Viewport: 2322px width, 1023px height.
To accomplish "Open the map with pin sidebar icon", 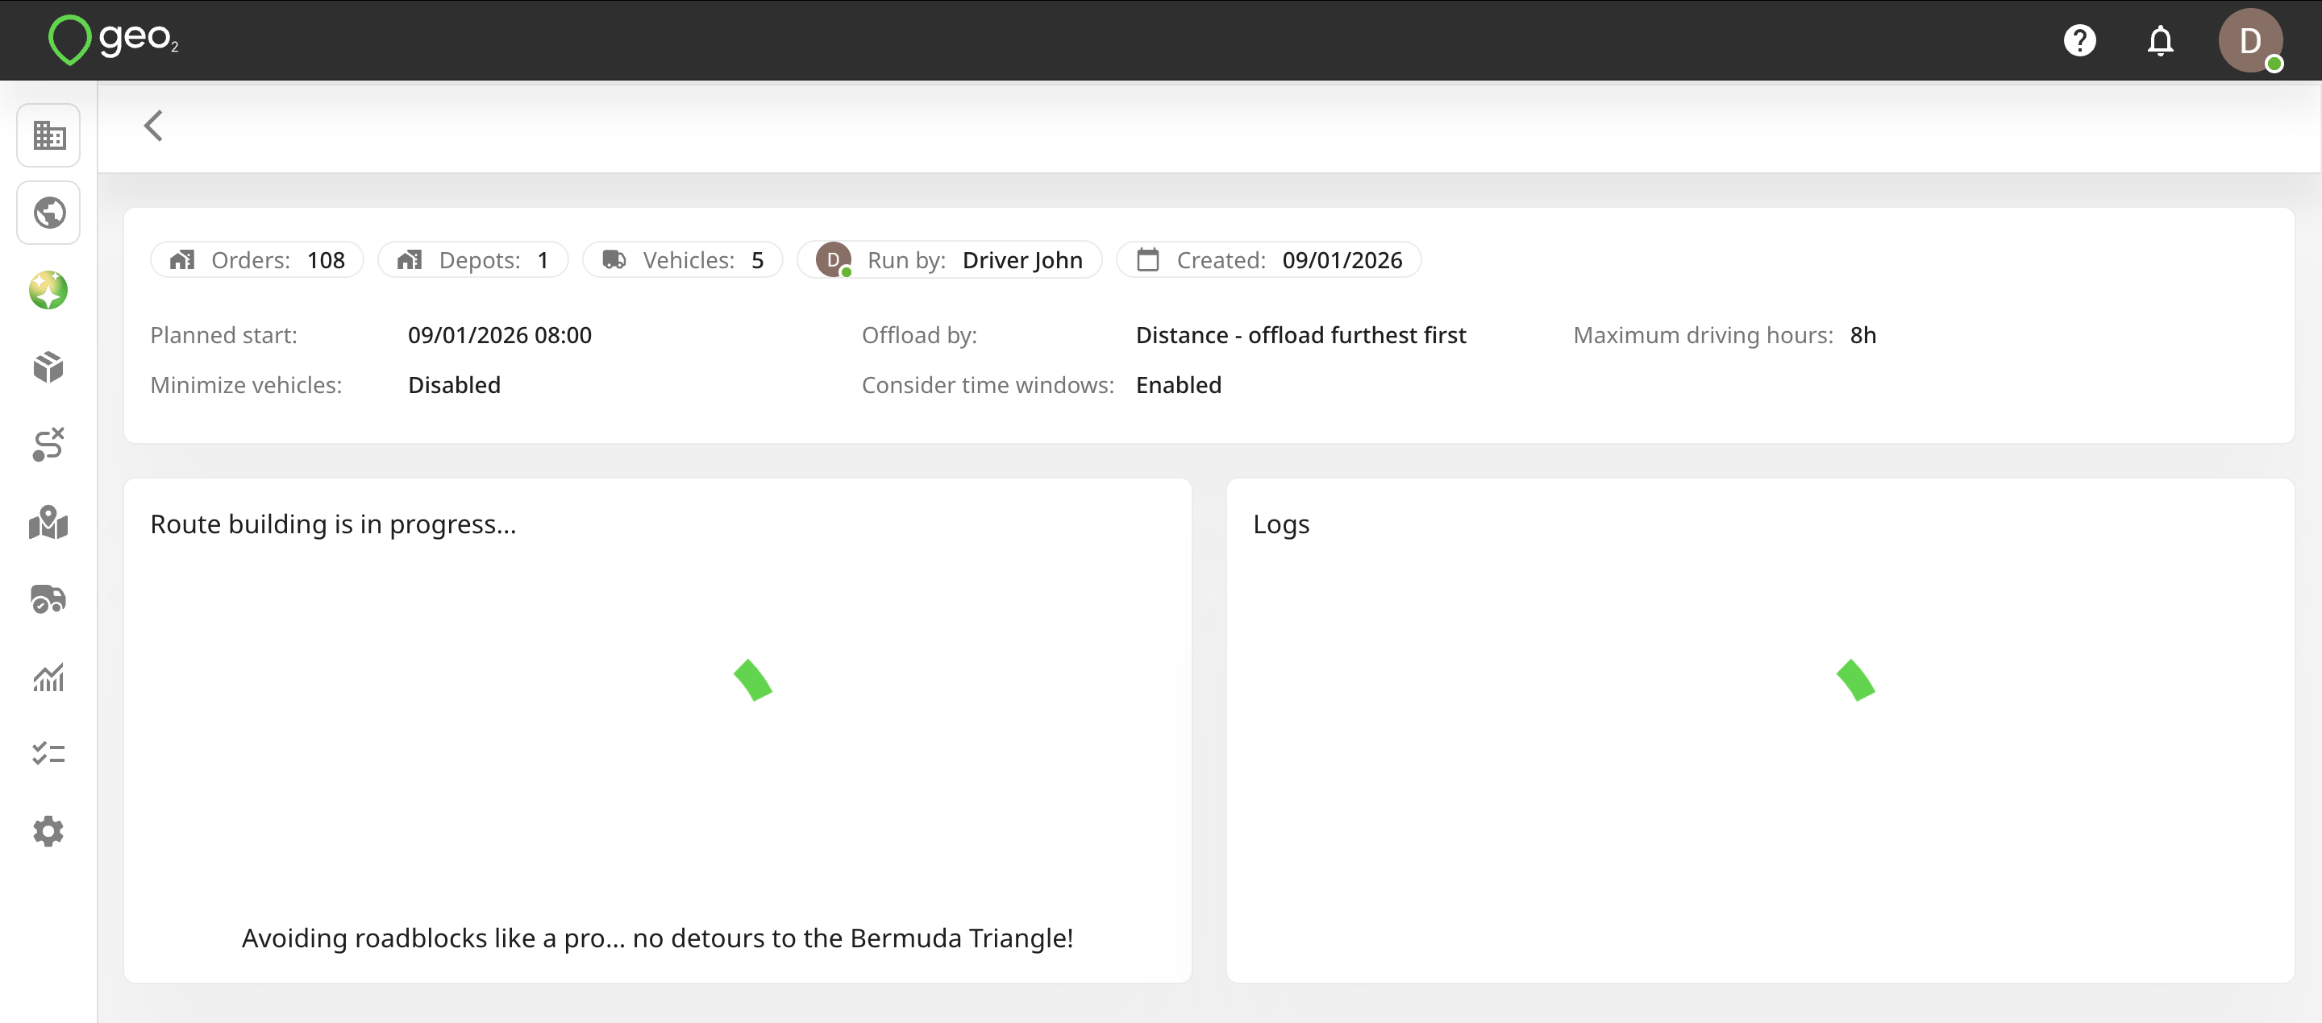I will pos(48,522).
